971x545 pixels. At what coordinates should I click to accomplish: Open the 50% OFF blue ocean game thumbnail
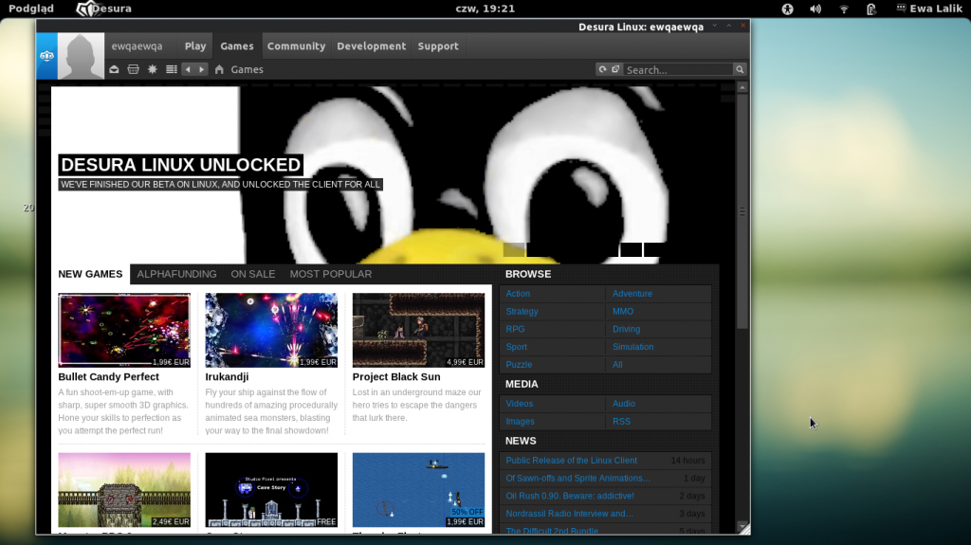click(418, 490)
